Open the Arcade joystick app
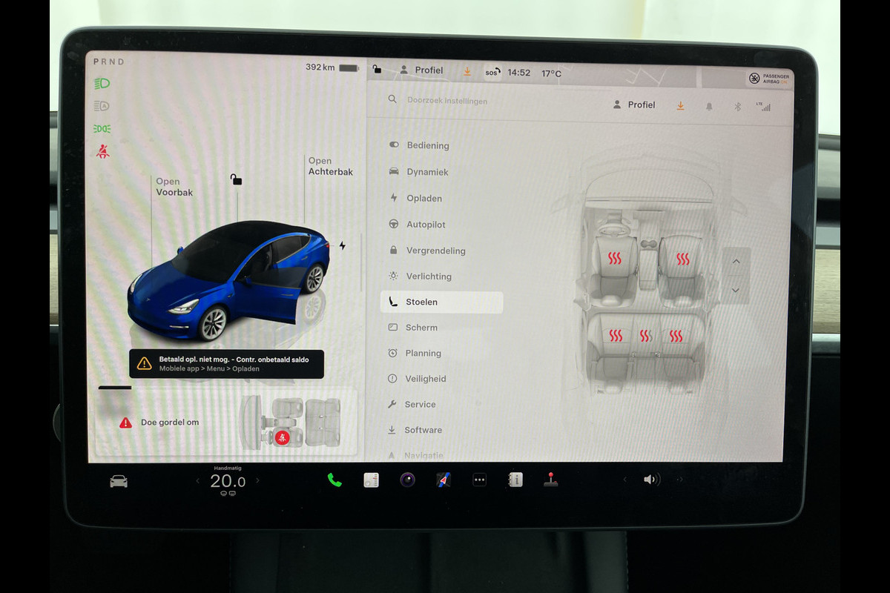 pyautogui.click(x=550, y=480)
